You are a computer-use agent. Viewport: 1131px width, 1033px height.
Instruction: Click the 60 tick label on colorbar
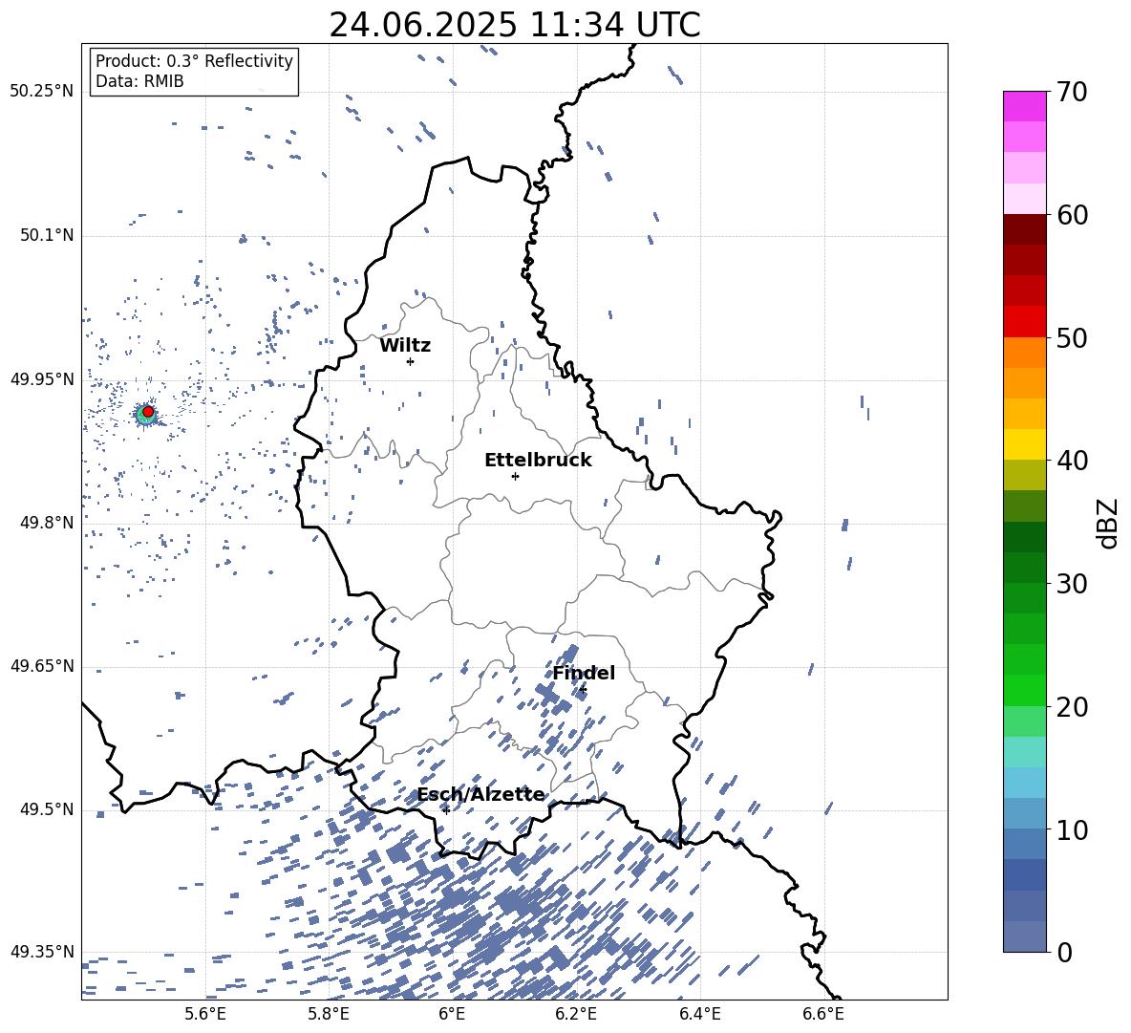click(x=1072, y=215)
